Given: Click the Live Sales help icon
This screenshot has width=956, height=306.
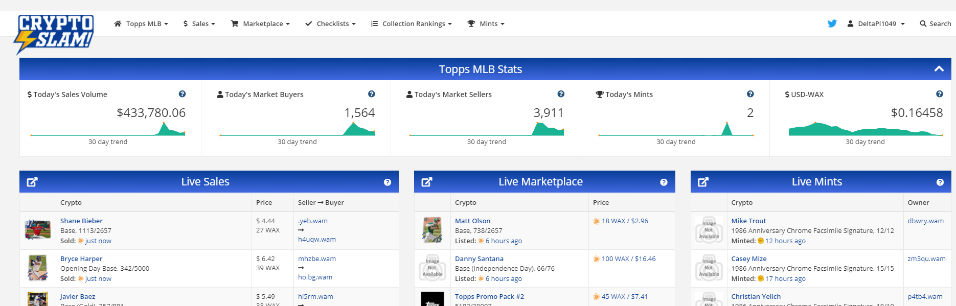Looking at the screenshot, I should click(x=388, y=182).
